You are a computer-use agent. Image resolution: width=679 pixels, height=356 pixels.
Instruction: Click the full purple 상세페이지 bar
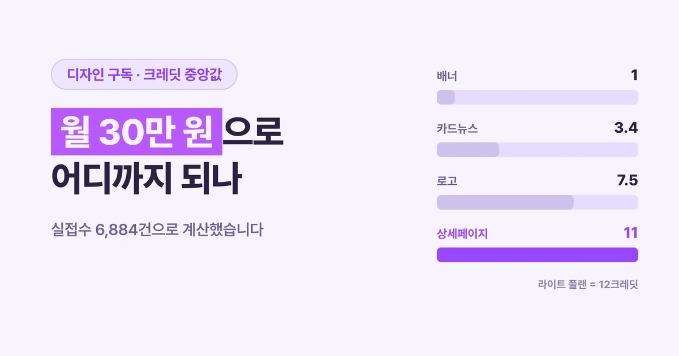538,255
